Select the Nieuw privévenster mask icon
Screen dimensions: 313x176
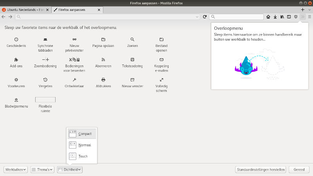pyautogui.click(x=74, y=40)
